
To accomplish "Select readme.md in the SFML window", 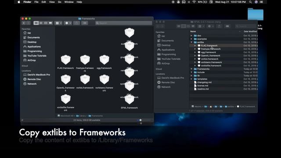I will 223,89.
